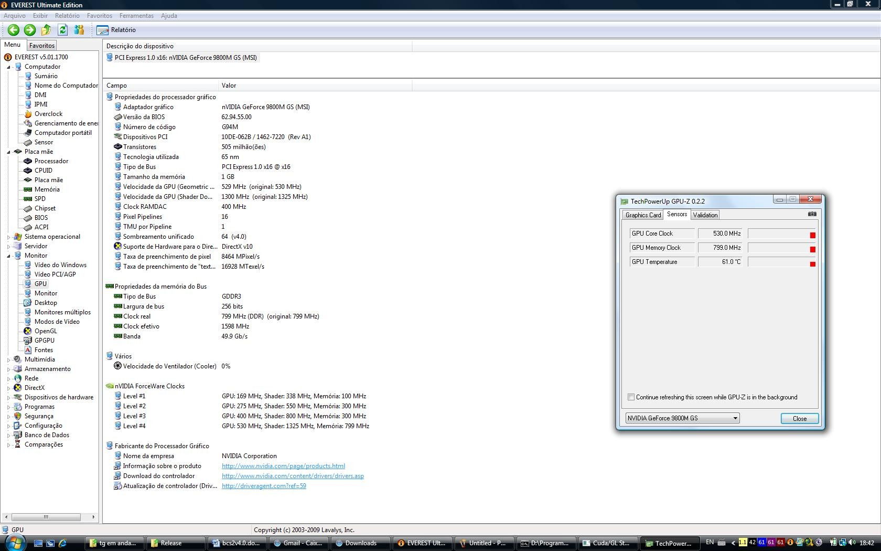Collapse the Placa mãe tree branch
The height and width of the screenshot is (551, 881).
[8, 152]
